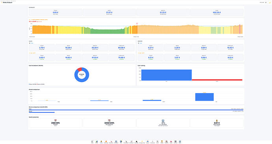The image size is (272, 144).
Task: Select the Summary Month card showing 51.23 €
Action: pos(163,12)
